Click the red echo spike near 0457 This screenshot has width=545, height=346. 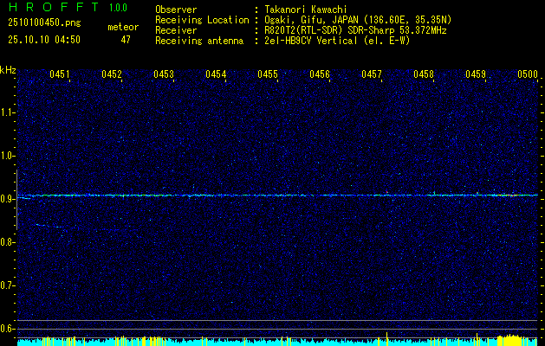pyautogui.click(x=386, y=192)
